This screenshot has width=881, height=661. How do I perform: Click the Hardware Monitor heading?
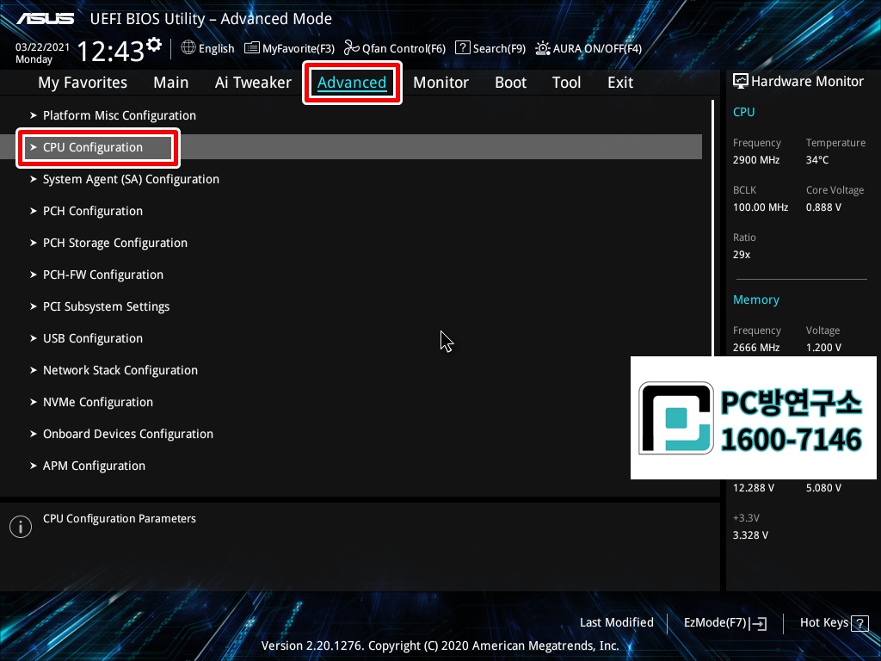[807, 82]
